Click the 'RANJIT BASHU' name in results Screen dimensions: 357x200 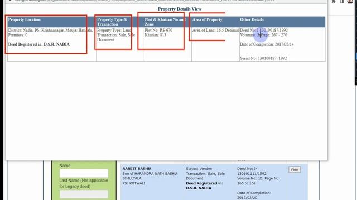(136, 169)
